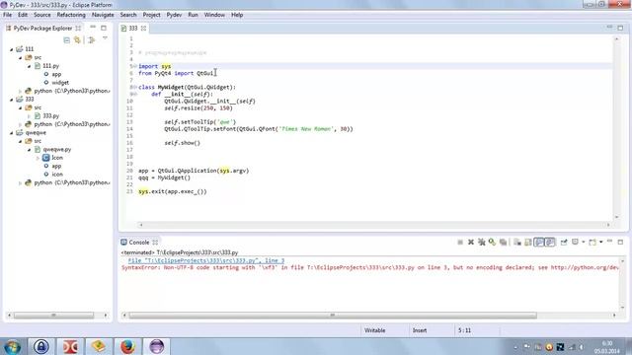Image resolution: width=632 pixels, height=355 pixels.
Task: Maximize the editor area
Action: tap(620, 29)
